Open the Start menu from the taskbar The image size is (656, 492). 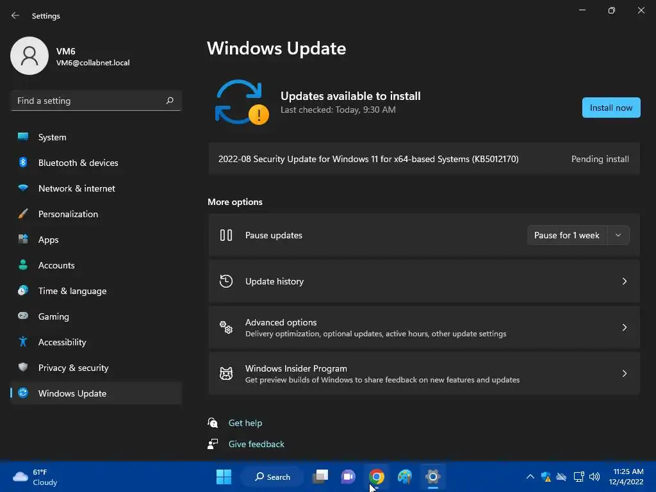tap(224, 477)
